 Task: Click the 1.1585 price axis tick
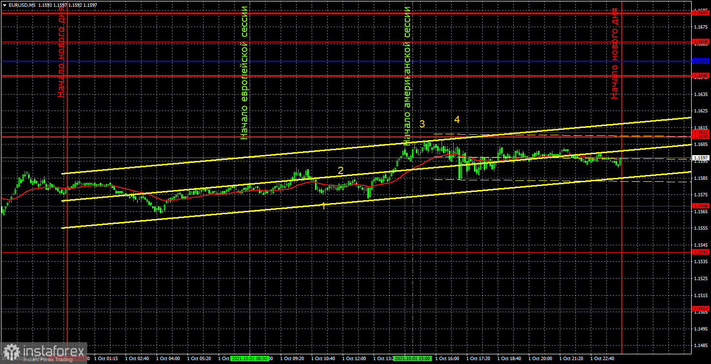click(701, 178)
